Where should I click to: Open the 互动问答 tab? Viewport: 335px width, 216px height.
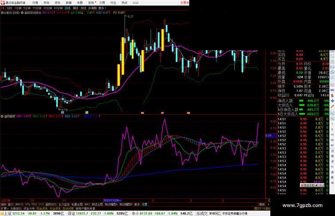68,208
